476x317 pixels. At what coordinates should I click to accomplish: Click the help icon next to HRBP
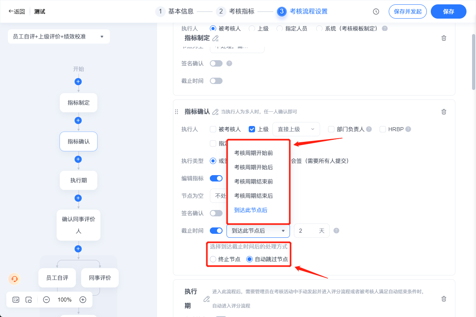point(408,129)
